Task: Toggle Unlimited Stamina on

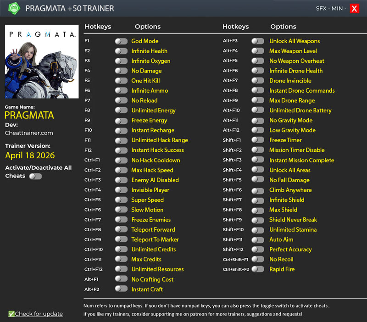Action: (258, 230)
